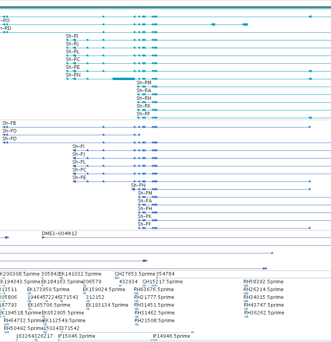The height and width of the screenshot is (342, 331).
Task: Select the DME1-004M12 clone label
Action: pyautogui.click(x=60, y=234)
